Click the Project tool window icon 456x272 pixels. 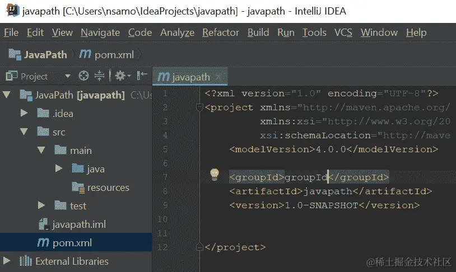12,76
